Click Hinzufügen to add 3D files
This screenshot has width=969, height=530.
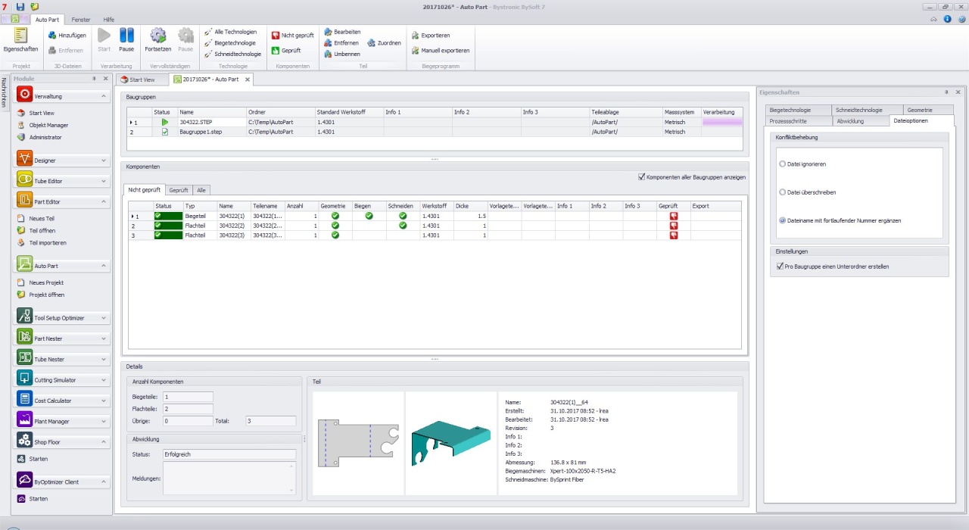67,36
